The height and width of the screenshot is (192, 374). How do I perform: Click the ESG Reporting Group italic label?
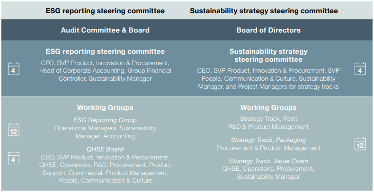click(x=105, y=120)
